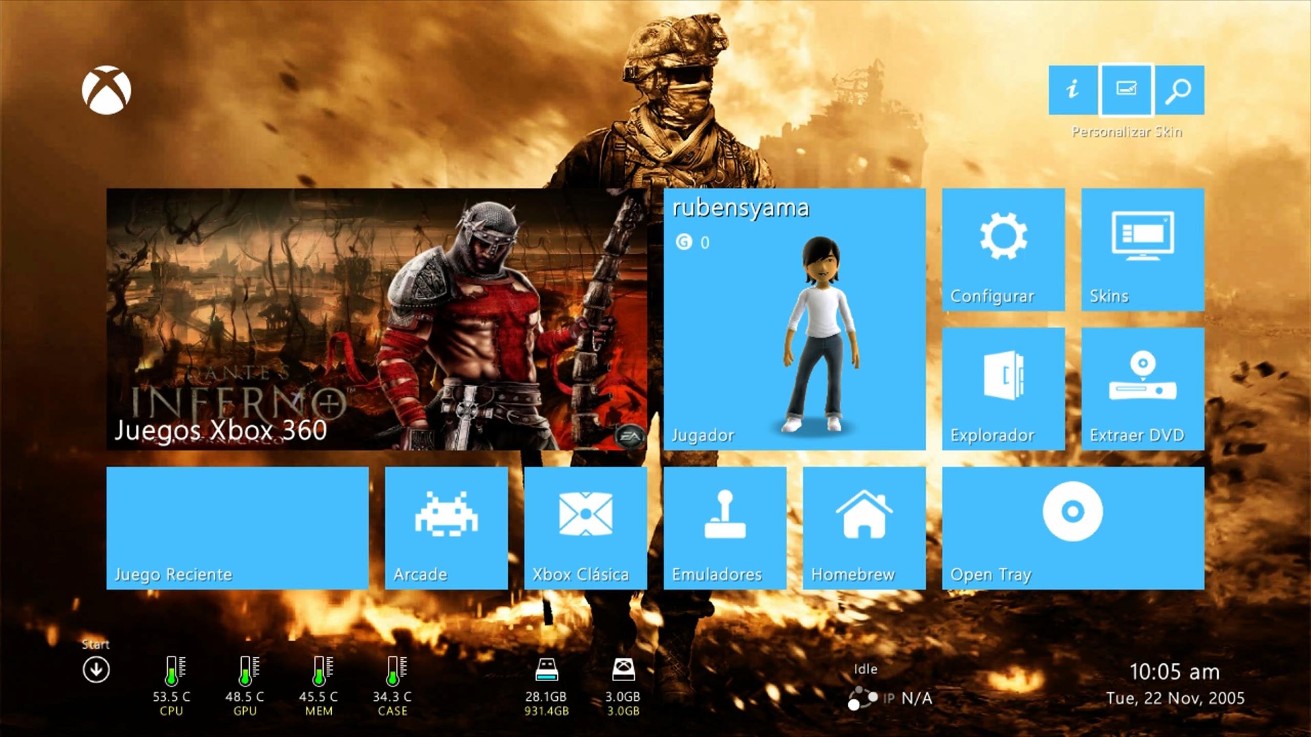Open the search magnifier tile
The image size is (1311, 737).
click(x=1179, y=90)
